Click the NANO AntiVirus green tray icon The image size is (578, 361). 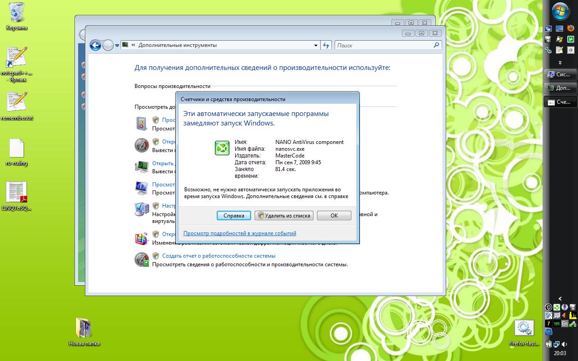point(557,308)
